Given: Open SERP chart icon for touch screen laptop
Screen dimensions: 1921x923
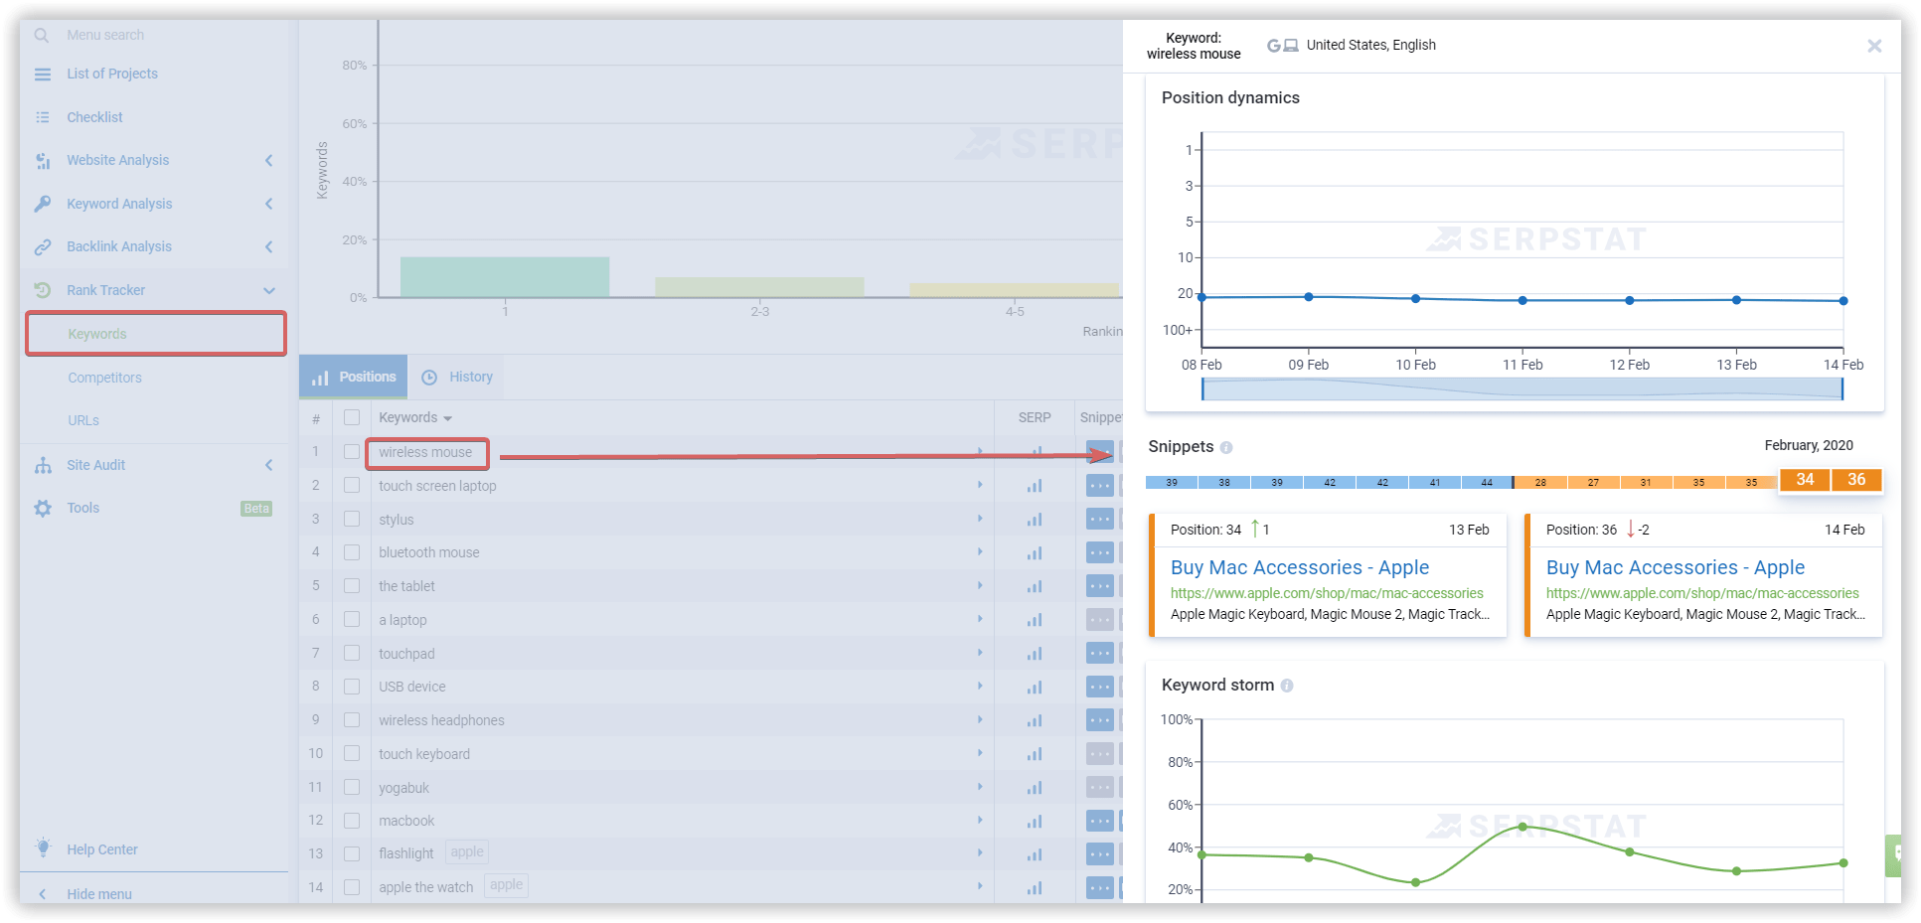Looking at the screenshot, I should pos(1035,486).
